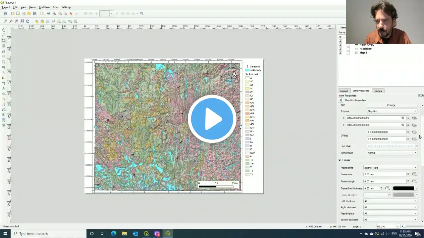
Task: Switch to the Guides tab
Action: pyautogui.click(x=378, y=91)
